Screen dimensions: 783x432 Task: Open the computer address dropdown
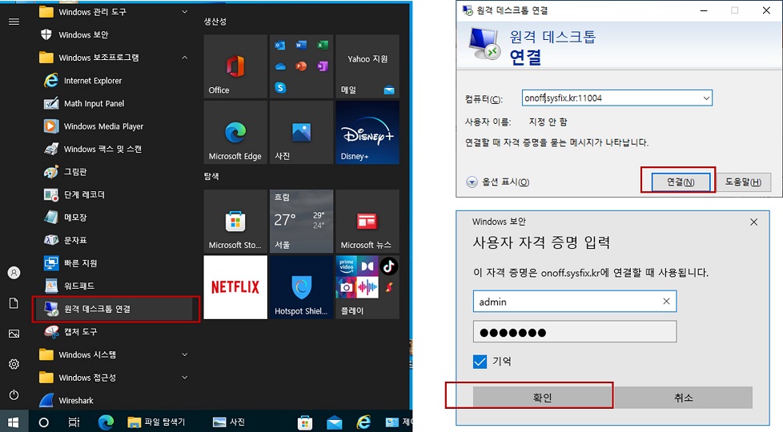705,98
